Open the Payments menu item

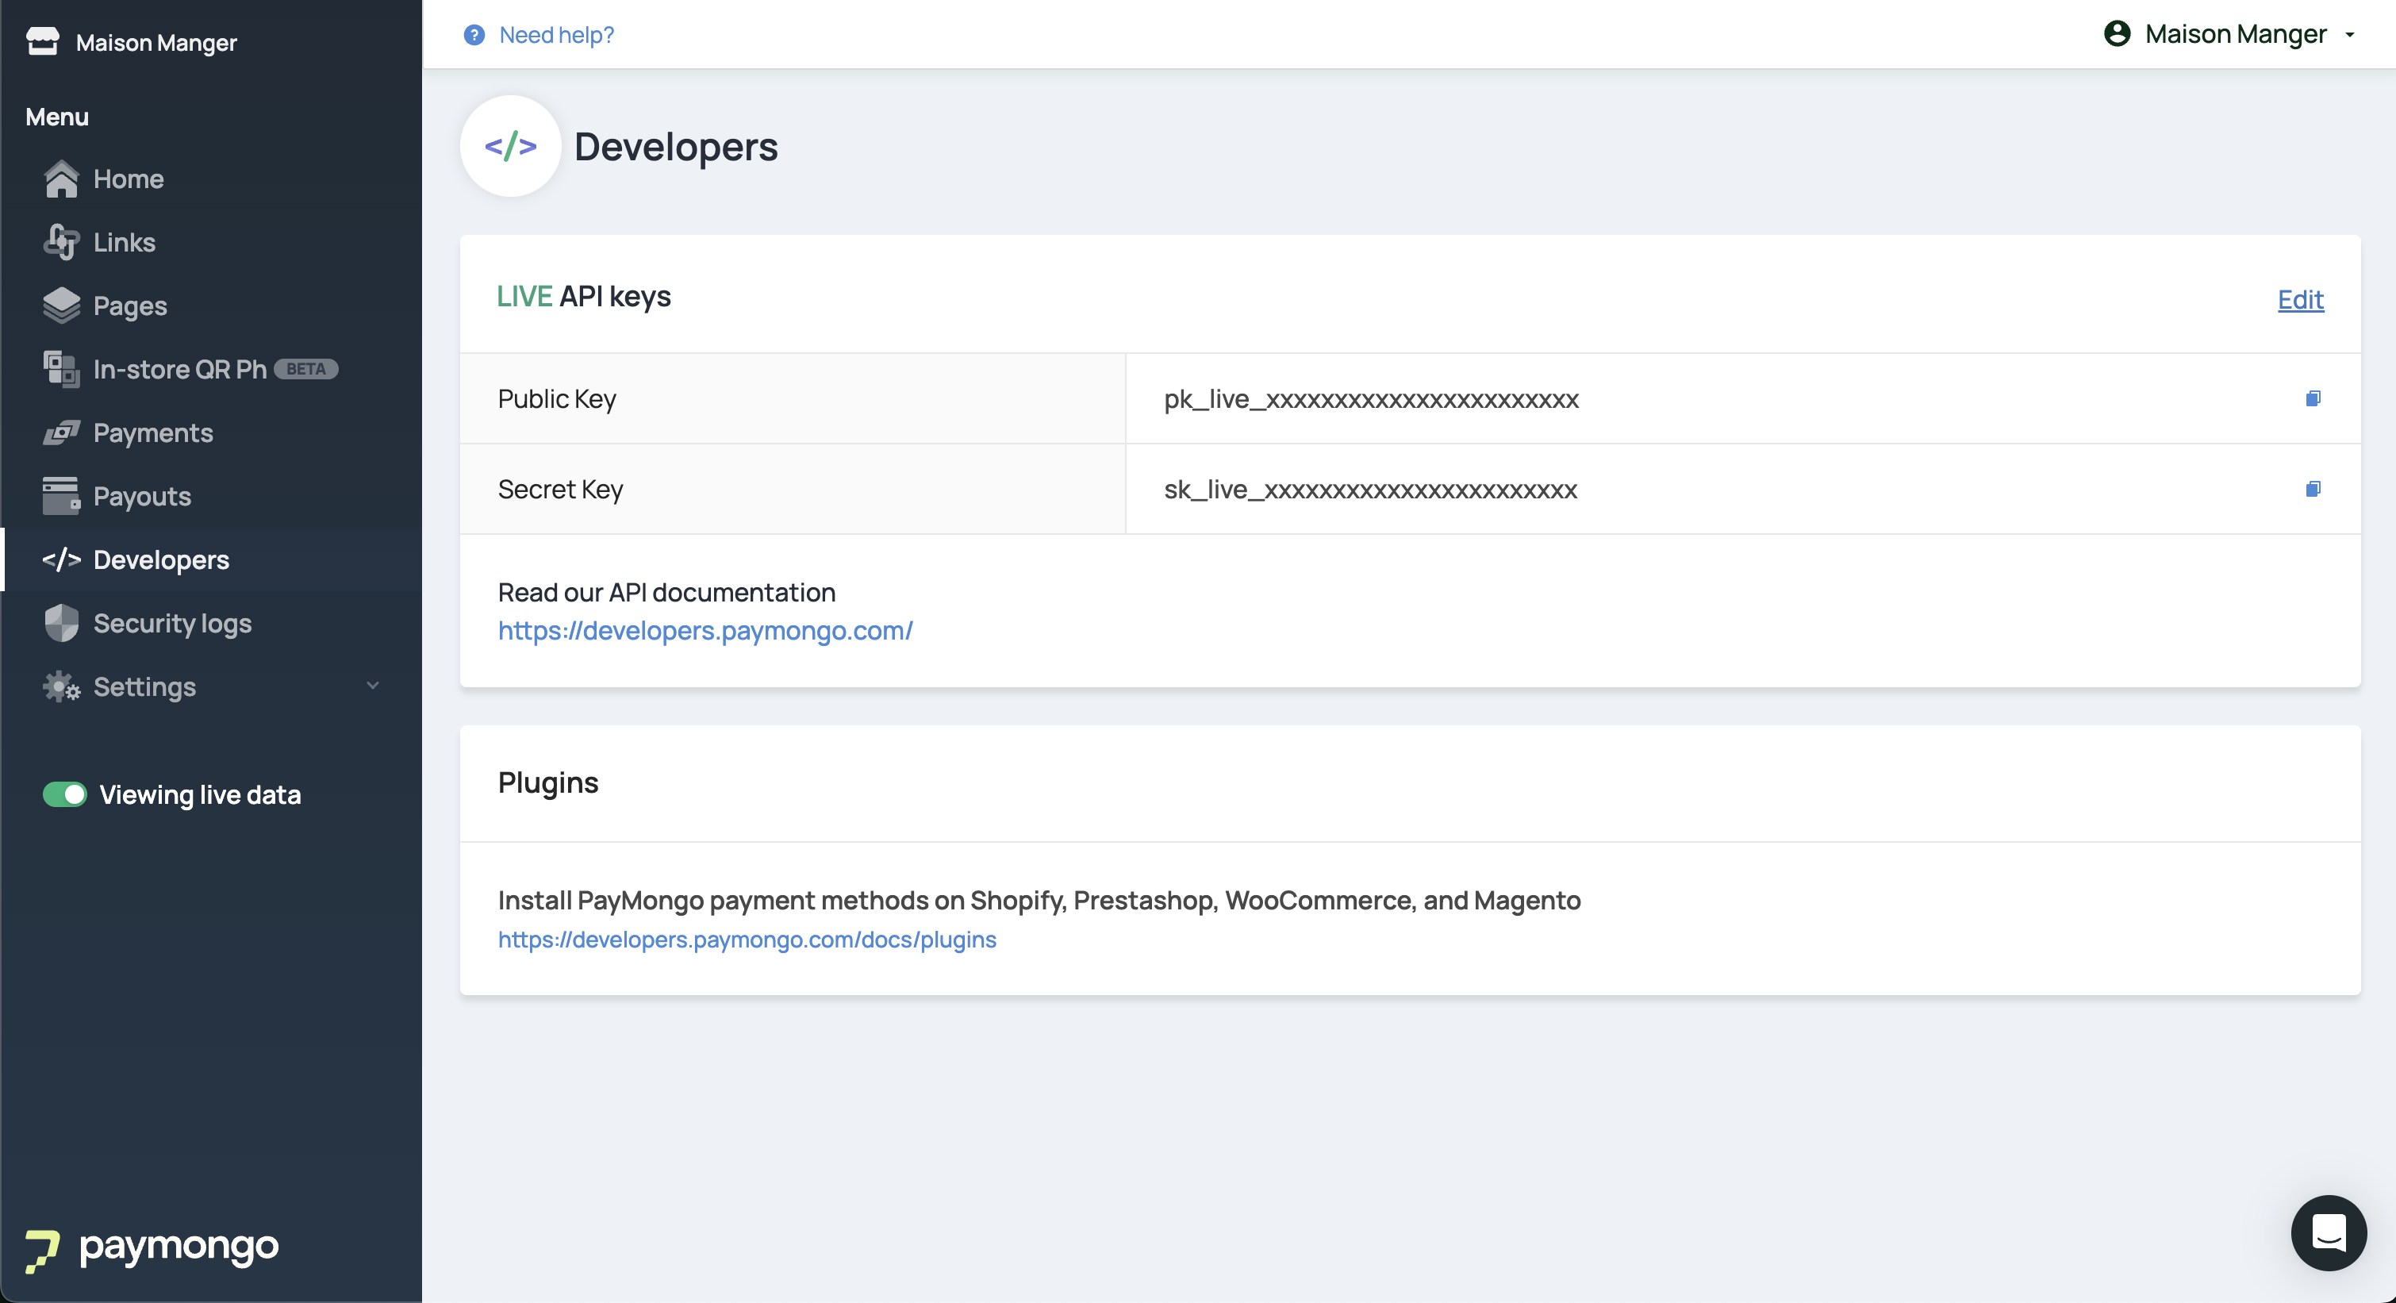212,432
